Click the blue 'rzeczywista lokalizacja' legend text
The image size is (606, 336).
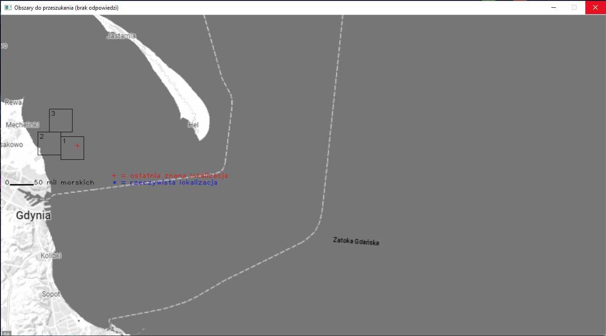[174, 182]
